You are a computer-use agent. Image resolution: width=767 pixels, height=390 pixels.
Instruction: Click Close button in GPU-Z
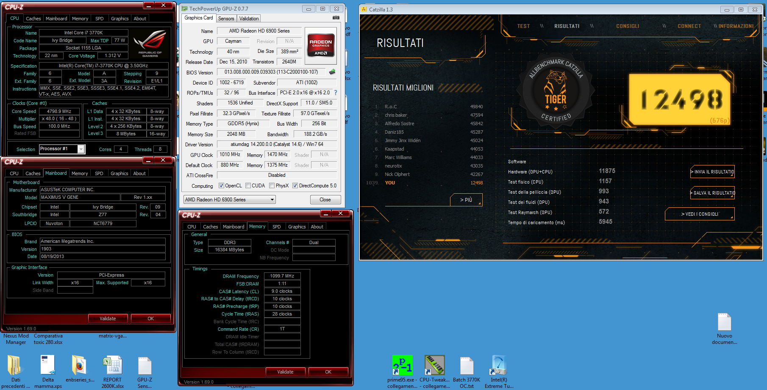325,200
